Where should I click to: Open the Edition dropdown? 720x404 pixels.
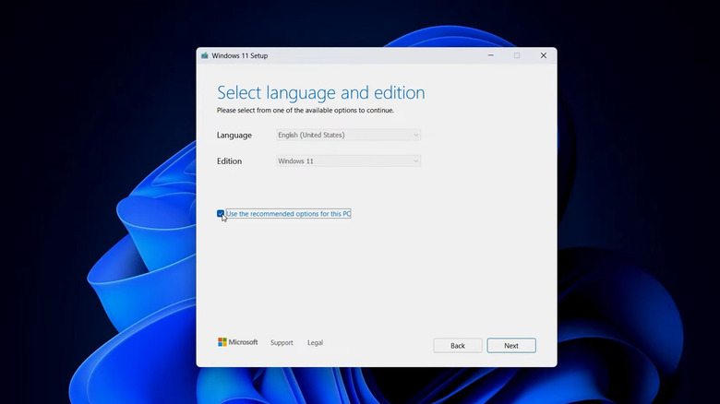(349, 161)
